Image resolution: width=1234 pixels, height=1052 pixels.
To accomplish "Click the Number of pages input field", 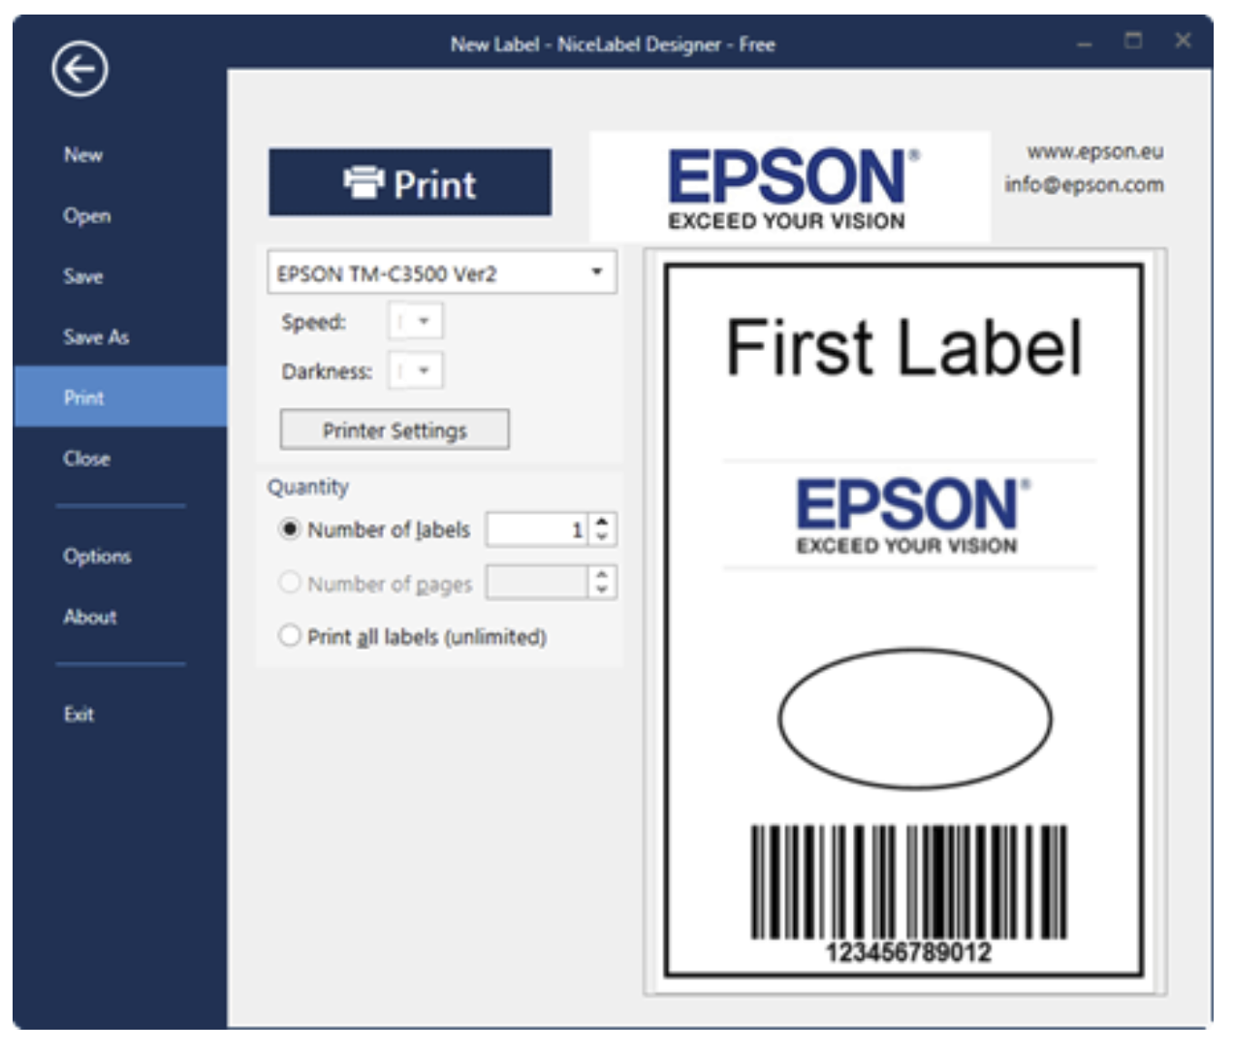I will click(x=537, y=582).
